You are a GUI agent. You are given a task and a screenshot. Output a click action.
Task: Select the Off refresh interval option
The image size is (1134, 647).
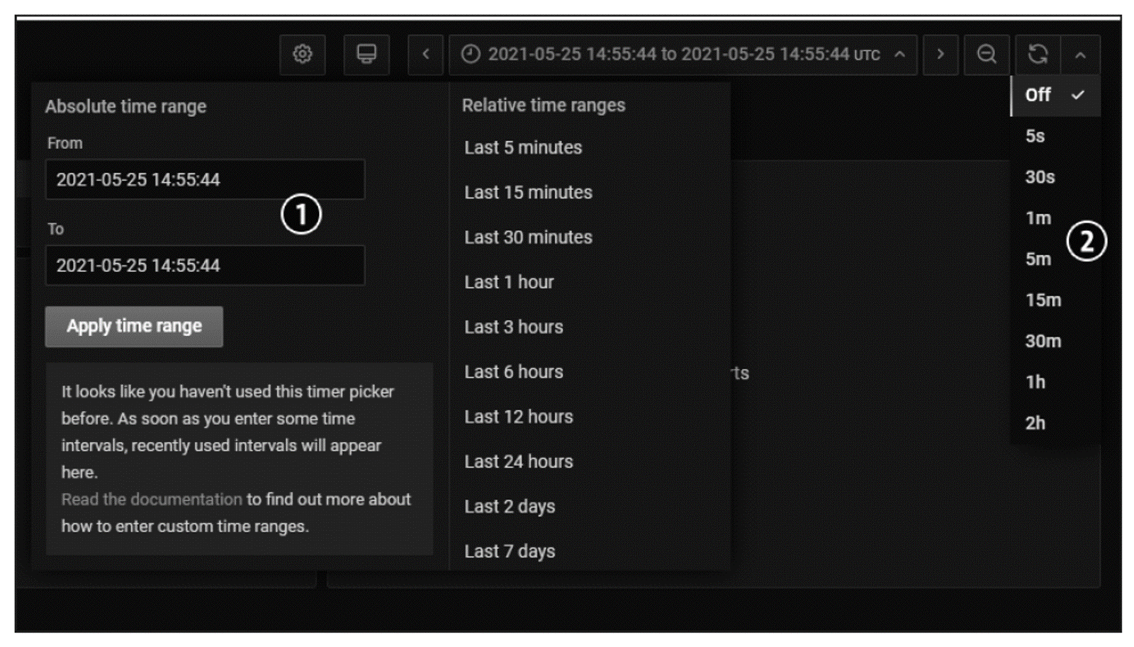[1039, 95]
